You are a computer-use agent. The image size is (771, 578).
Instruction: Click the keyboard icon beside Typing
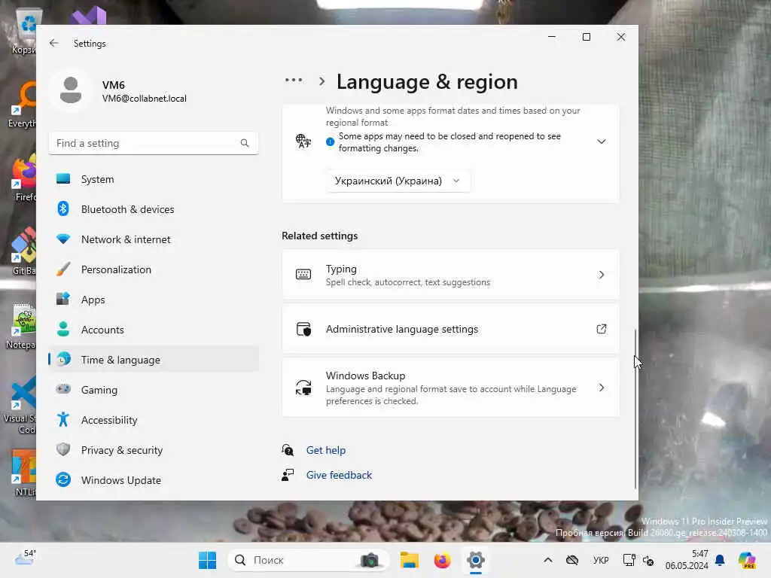[x=303, y=275]
